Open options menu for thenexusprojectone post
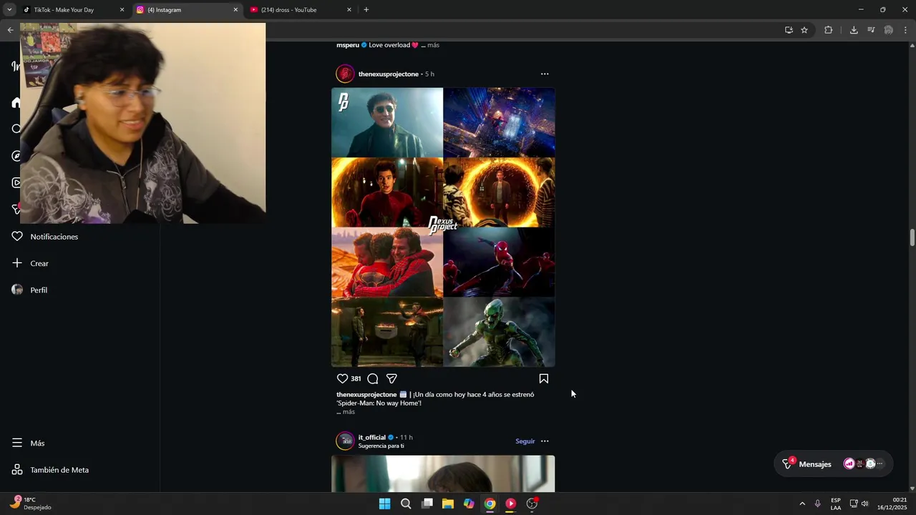This screenshot has width=916, height=515. pyautogui.click(x=545, y=74)
